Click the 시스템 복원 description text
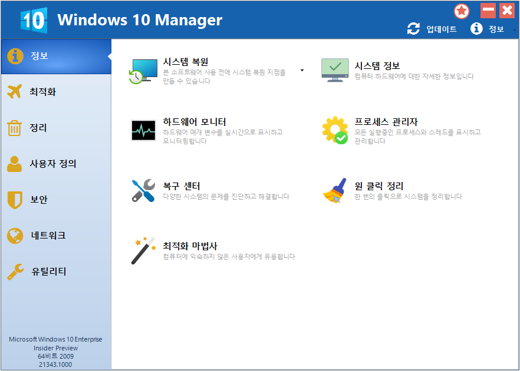The width and height of the screenshot is (520, 371). pos(224,77)
